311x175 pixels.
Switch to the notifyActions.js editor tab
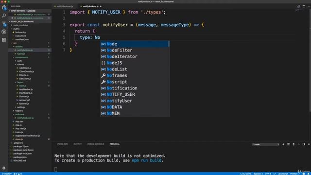pos(91,6)
